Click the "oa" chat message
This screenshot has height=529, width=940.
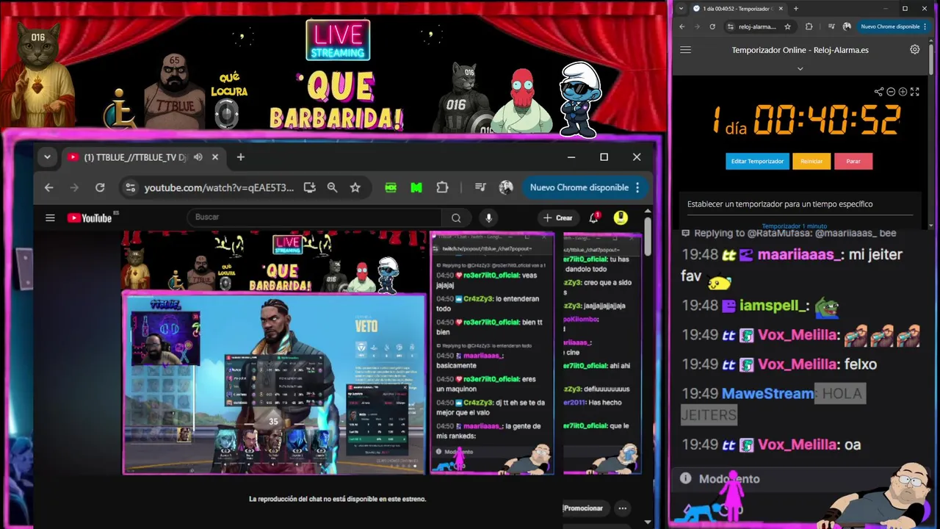[852, 445]
